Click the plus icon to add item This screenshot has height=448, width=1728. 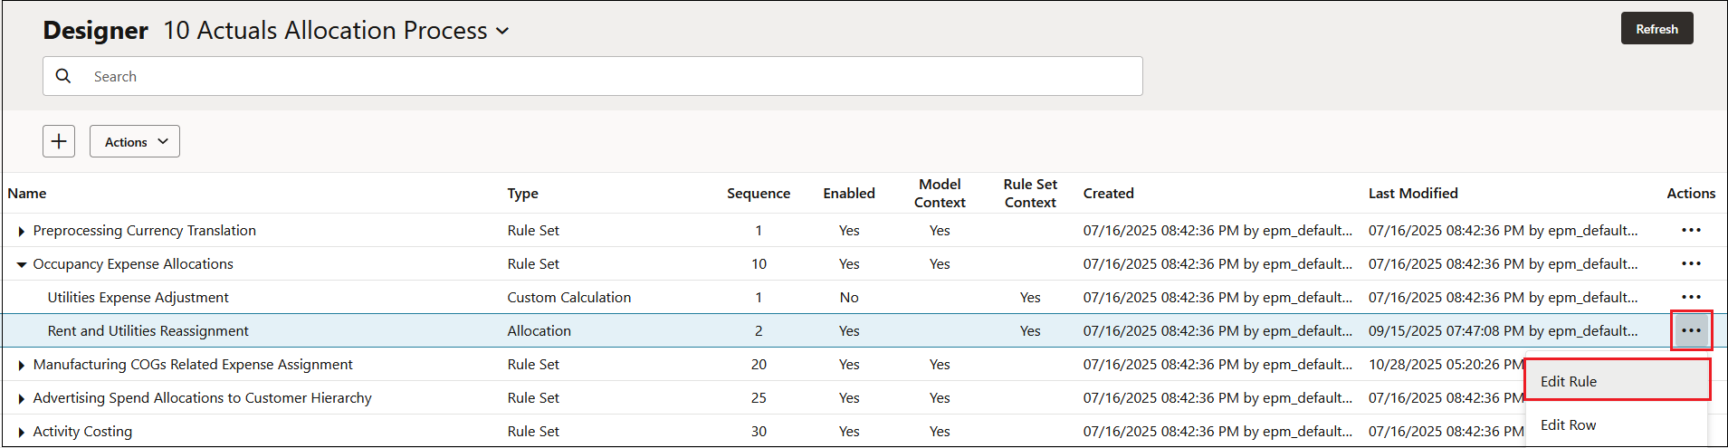tap(59, 141)
